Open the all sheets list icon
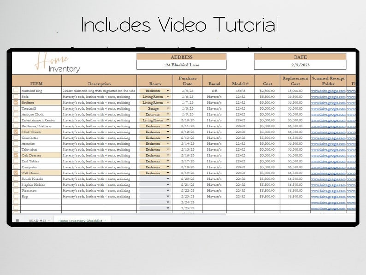Screen dimensions: 366x275 pyautogui.click(x=17, y=221)
